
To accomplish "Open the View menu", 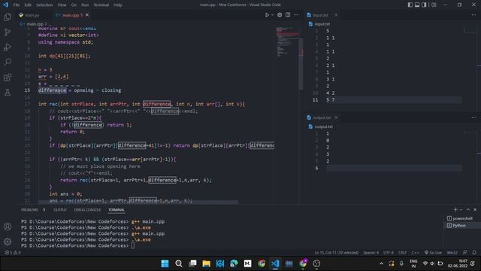I will click(x=62, y=5).
